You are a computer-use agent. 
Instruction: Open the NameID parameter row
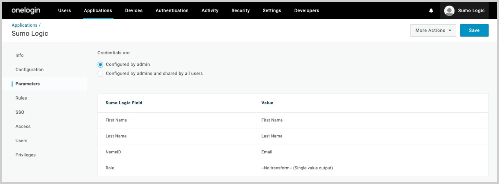click(x=293, y=152)
